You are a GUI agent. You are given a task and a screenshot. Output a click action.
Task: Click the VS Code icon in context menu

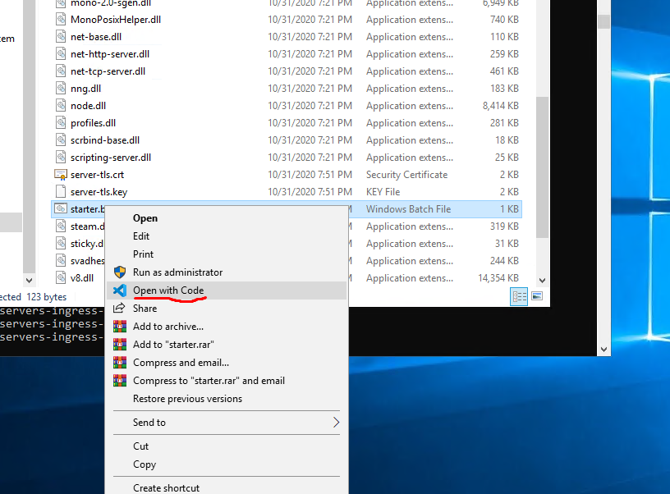click(x=119, y=290)
